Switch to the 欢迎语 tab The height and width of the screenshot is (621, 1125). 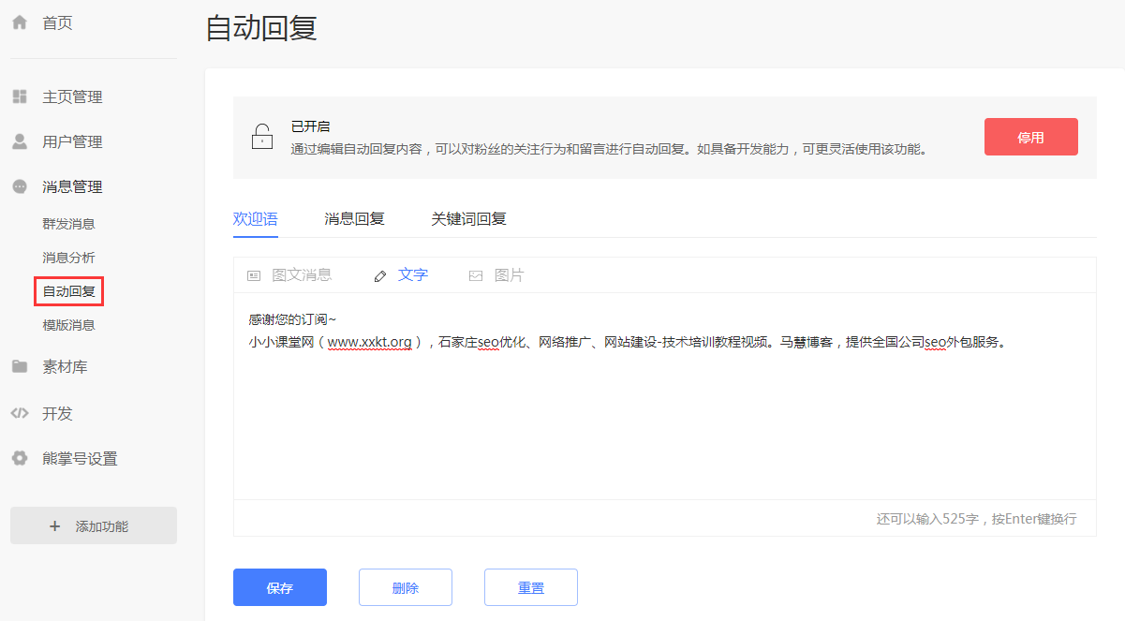[x=256, y=219]
